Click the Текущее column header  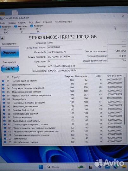click(x=69, y=76)
